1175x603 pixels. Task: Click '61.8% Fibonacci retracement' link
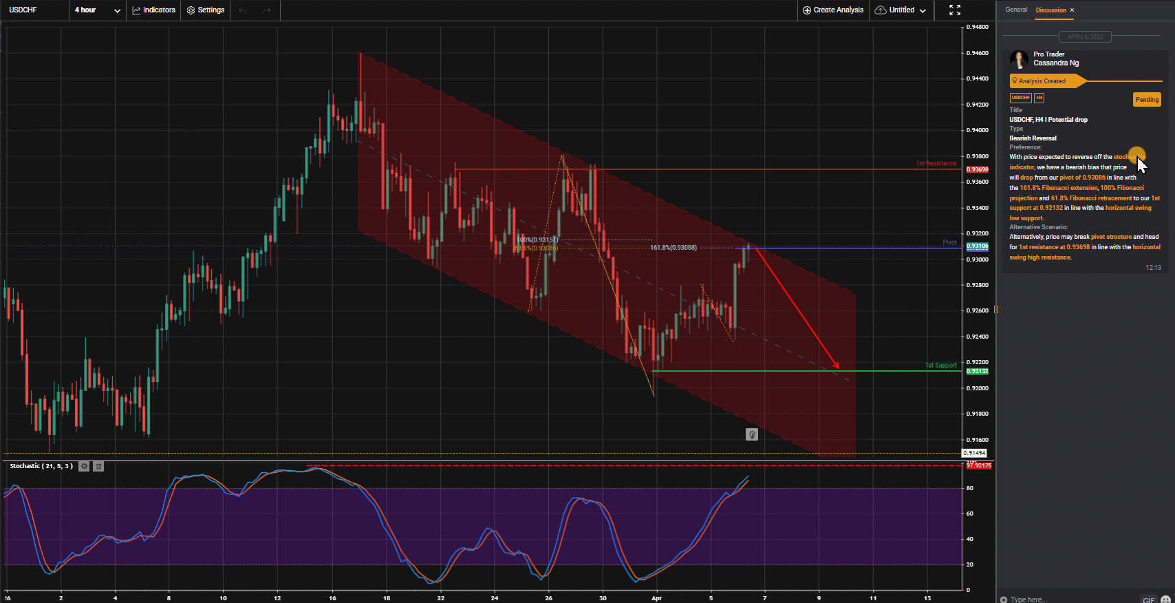coord(1091,198)
